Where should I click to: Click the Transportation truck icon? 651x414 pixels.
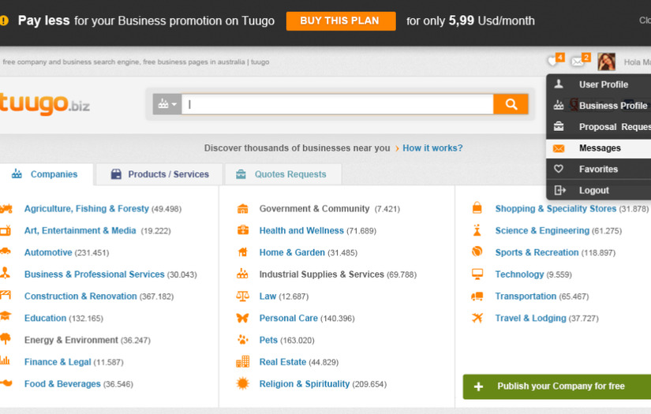pyautogui.click(x=477, y=297)
